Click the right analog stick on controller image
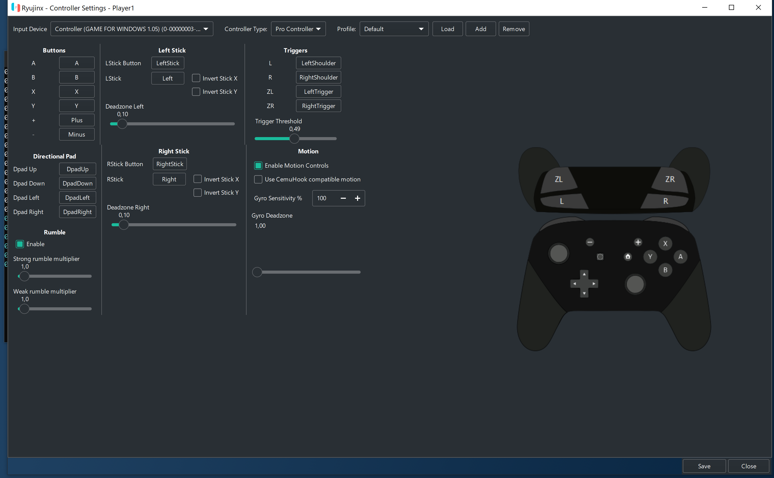Image resolution: width=774 pixels, height=478 pixels. click(x=635, y=284)
